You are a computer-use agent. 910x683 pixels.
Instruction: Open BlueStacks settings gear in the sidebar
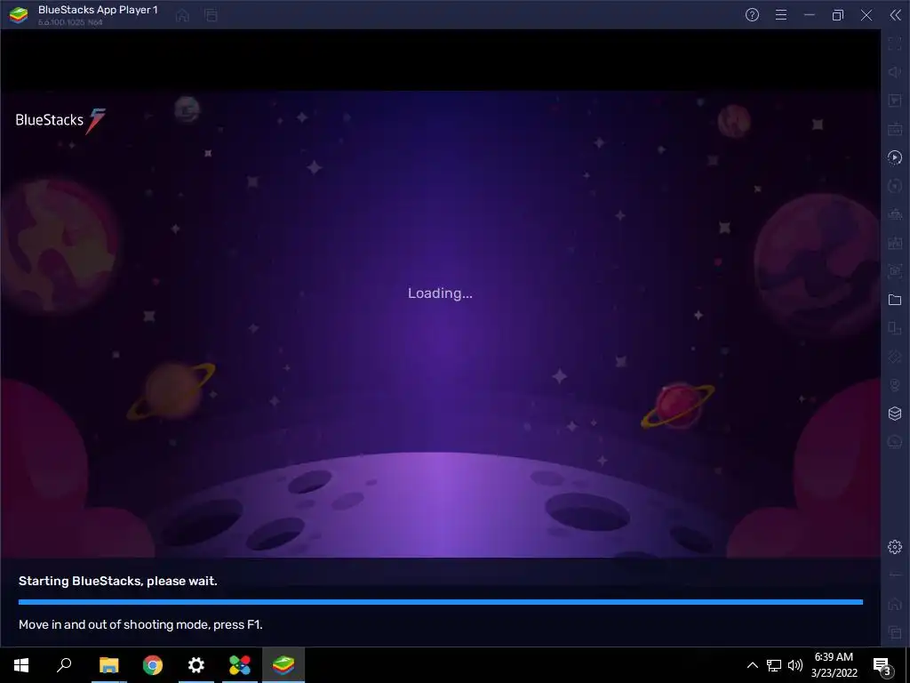[895, 547]
